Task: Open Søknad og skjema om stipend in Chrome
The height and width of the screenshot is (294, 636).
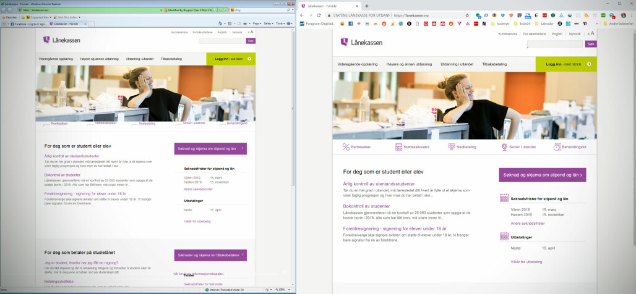Action: 543,175
